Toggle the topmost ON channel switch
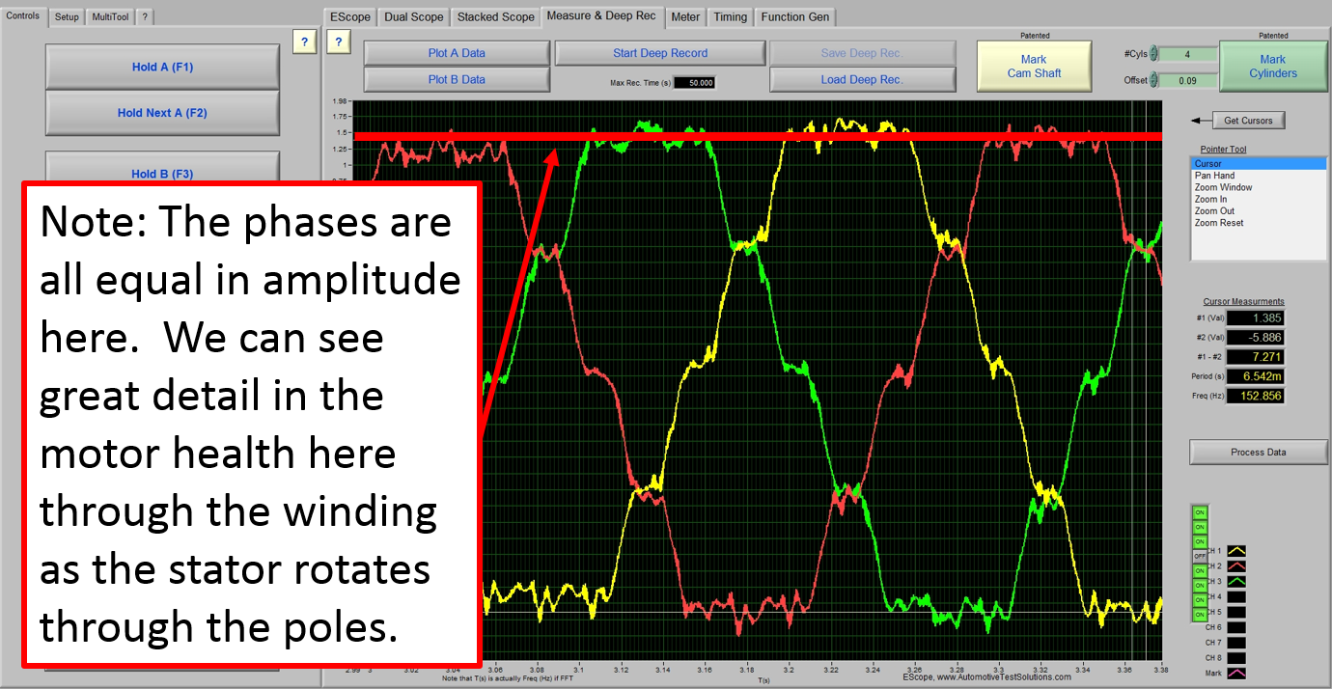The image size is (1332, 689). 1200,512
